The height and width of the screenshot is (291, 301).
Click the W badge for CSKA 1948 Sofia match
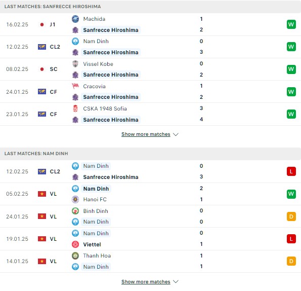(291, 114)
